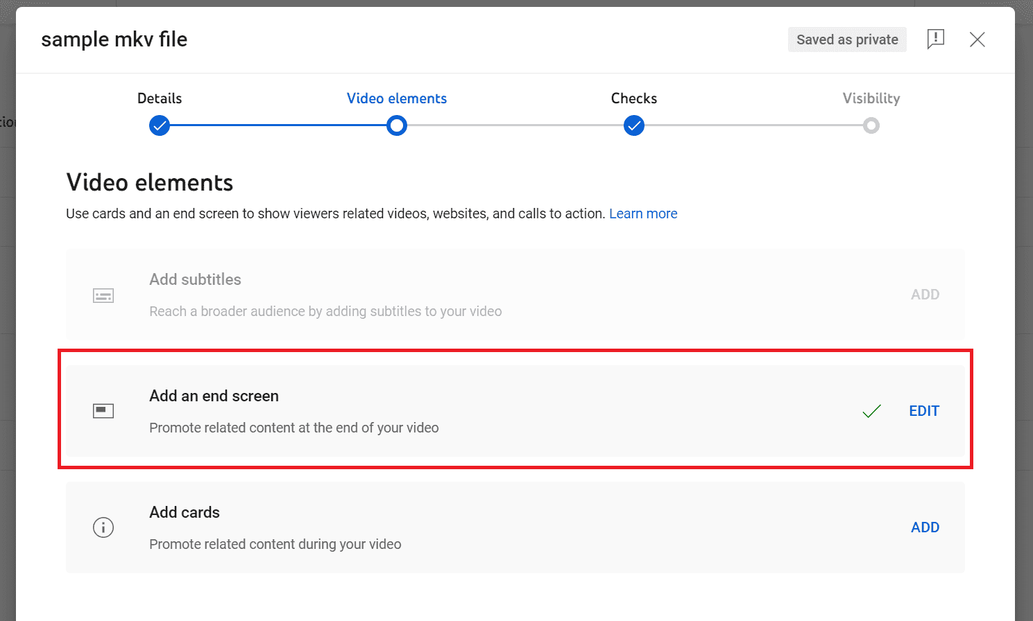Switch to the Visibility tab

pos(871,98)
